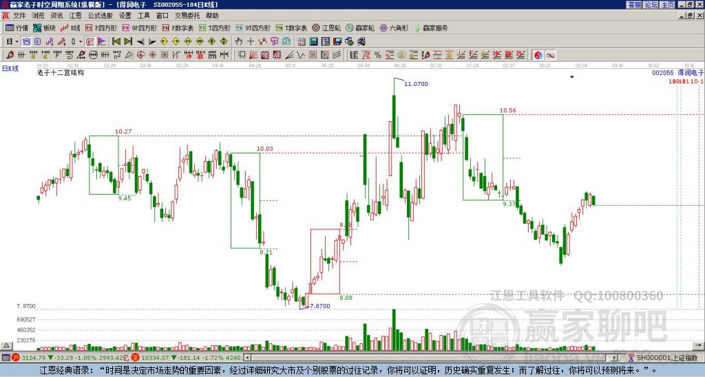Click the black left arrow move icon
The height and width of the screenshot is (377, 705).
140,42
